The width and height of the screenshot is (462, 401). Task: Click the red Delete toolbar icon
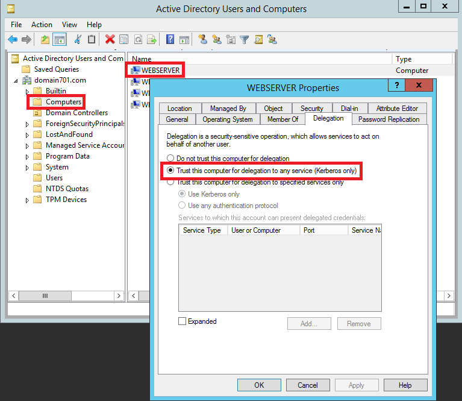click(110, 40)
